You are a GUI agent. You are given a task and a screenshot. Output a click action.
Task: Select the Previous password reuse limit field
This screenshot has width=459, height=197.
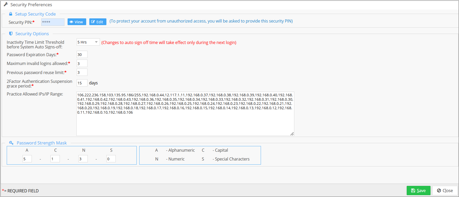[x=82, y=72]
